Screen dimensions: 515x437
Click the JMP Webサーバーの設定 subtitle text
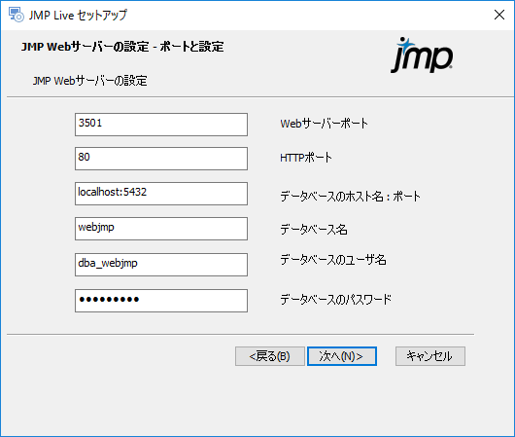click(x=89, y=81)
